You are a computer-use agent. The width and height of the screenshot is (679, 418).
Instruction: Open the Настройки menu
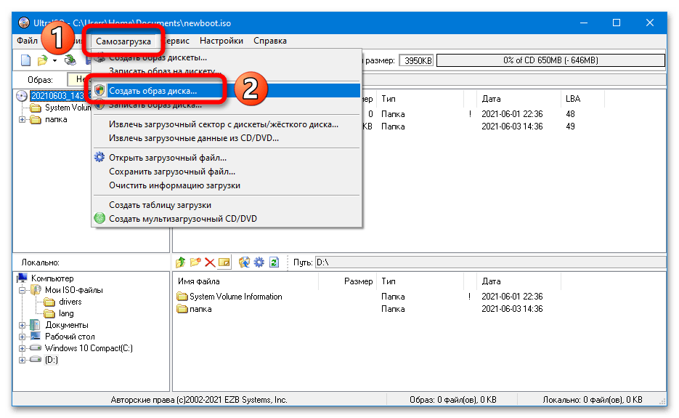coord(221,41)
